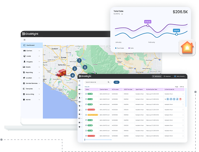Click the red delete icon in the row actions
Image resolution: width=199 pixels, height=152 pixels.
point(180,99)
